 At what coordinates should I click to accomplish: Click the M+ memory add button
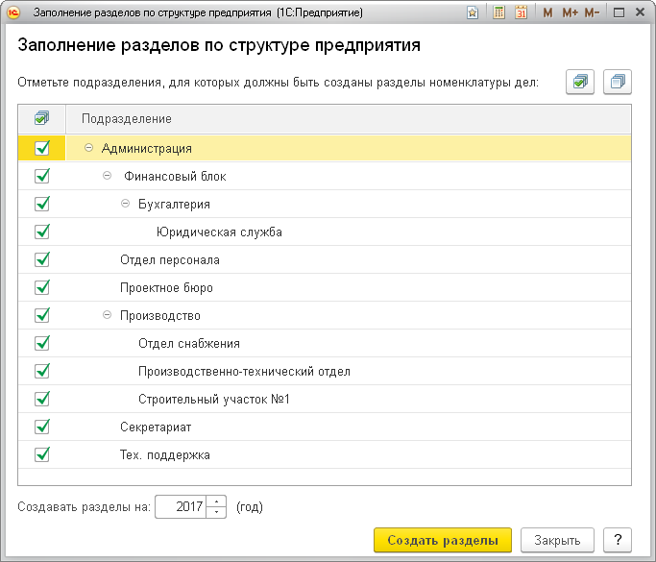pyautogui.click(x=570, y=13)
